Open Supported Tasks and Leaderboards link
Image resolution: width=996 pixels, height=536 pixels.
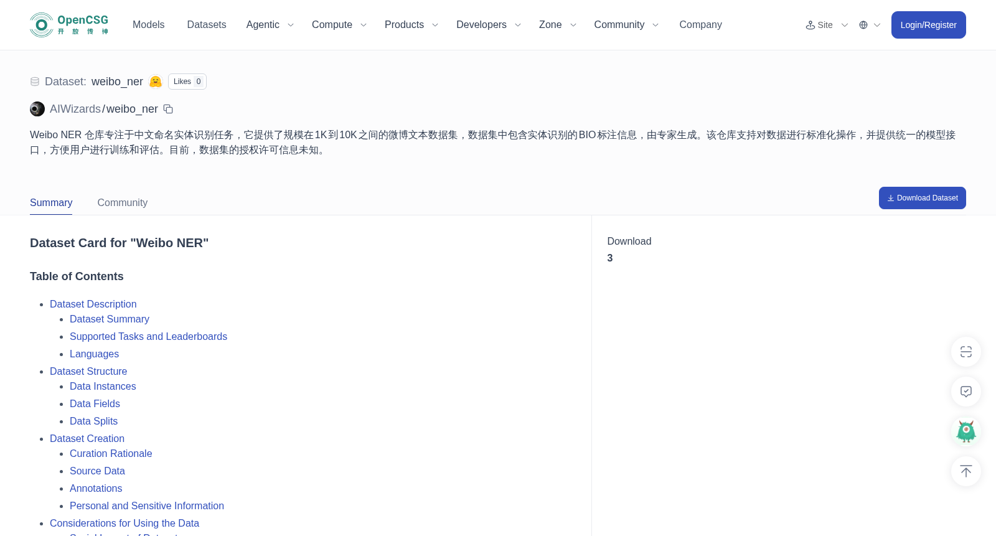tap(148, 336)
